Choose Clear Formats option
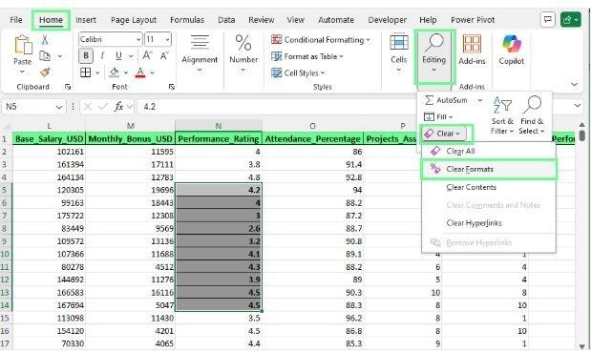591x352 pixels. 489,169
